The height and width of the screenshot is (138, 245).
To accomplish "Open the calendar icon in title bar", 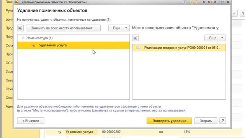I will tap(197, 2).
